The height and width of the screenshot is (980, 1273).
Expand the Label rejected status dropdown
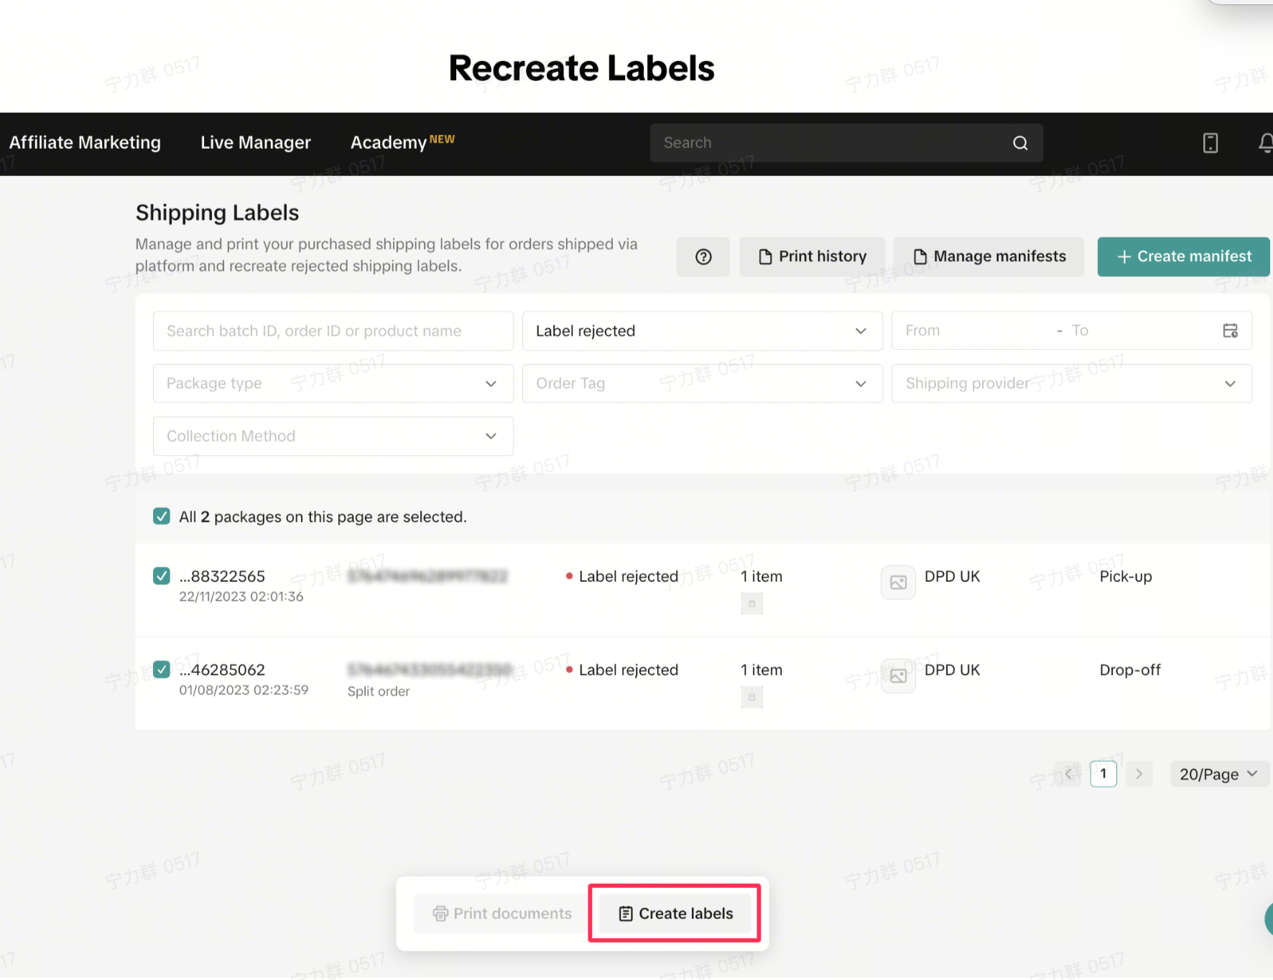pos(702,331)
